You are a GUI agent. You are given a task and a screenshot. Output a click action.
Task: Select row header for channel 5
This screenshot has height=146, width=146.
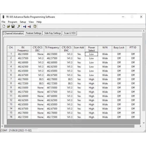coord(11,71)
